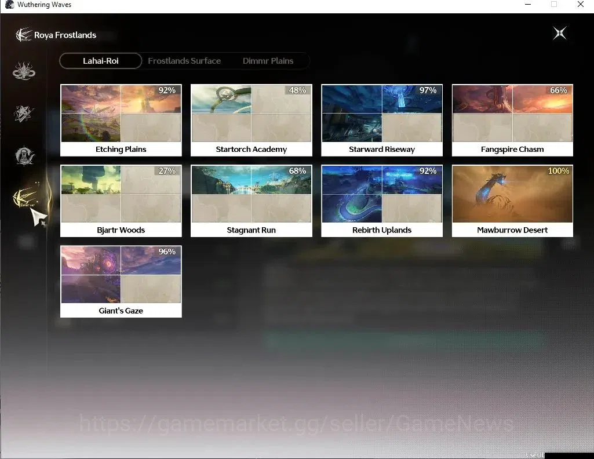Select the third region emblem in sidebar
594x459 pixels.
coord(24,155)
